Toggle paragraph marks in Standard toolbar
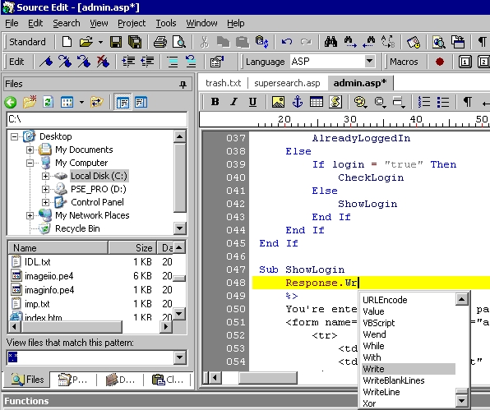Screen dimensions: 490x410 click(x=482, y=42)
